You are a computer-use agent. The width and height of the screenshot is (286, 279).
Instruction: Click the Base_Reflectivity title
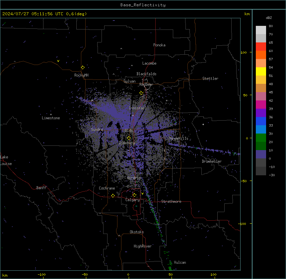click(x=143, y=5)
